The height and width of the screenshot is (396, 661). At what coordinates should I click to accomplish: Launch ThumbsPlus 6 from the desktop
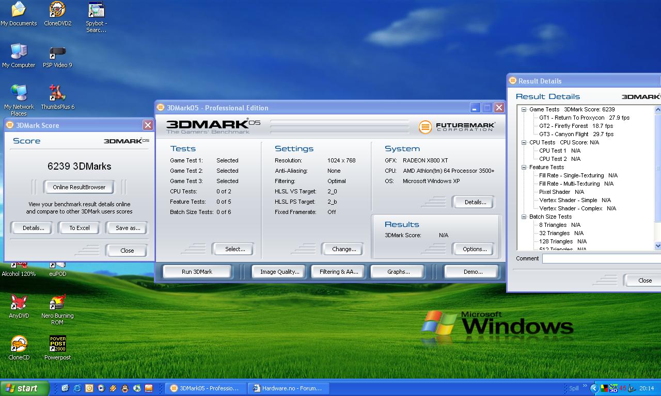(57, 97)
